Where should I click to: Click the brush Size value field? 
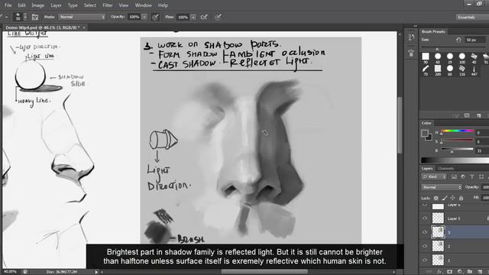[x=475, y=40]
